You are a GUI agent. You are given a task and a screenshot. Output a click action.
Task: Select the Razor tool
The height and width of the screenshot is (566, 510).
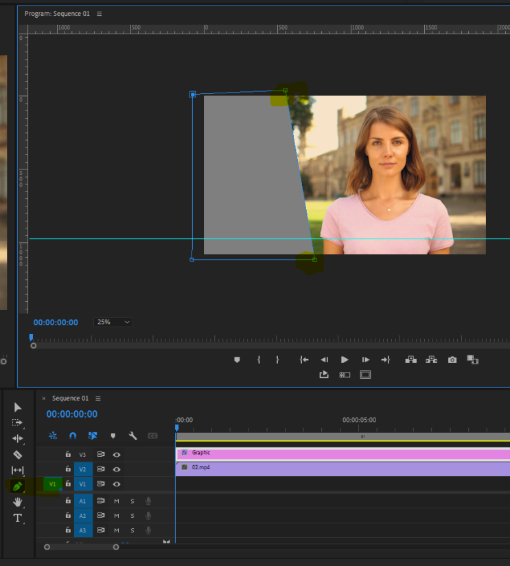tap(18, 454)
